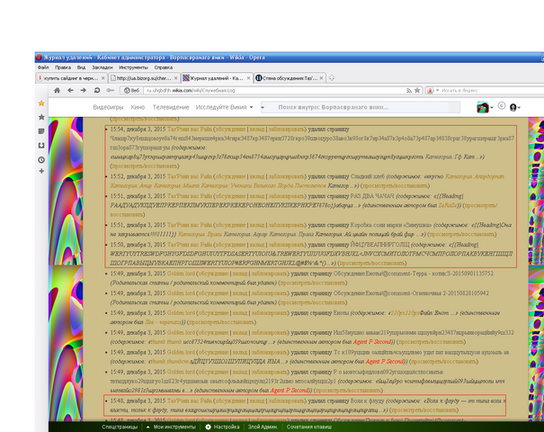
Task: Click просмотреть/восстановить for Воля к флуду
Action: (x=424, y=410)
